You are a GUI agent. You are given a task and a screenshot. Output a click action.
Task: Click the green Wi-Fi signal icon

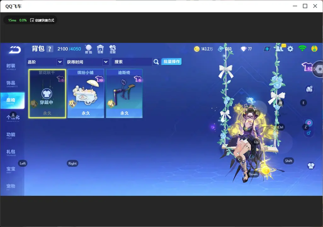pyautogui.click(x=302, y=49)
